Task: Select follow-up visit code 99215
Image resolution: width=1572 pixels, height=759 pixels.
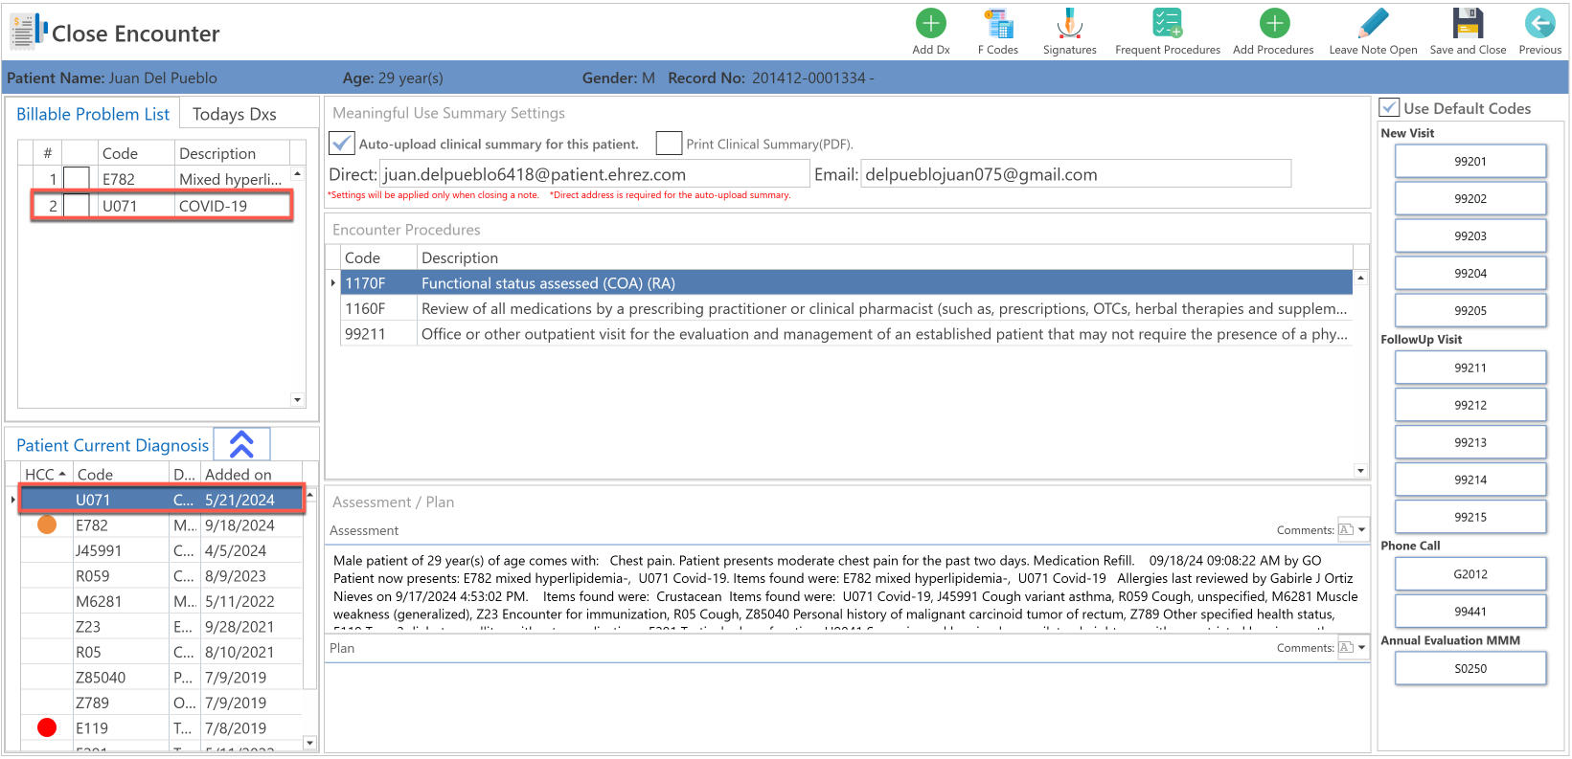Action: (1470, 517)
